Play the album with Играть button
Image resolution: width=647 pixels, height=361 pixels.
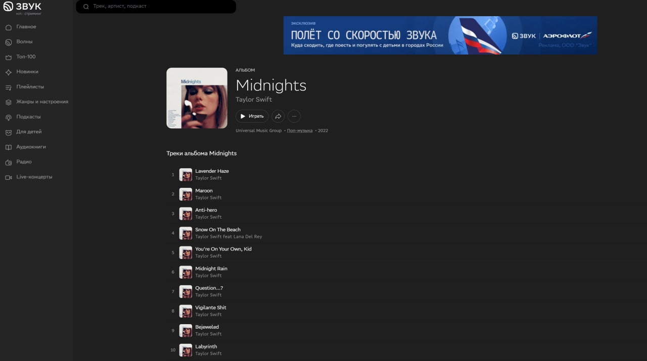[x=252, y=116]
